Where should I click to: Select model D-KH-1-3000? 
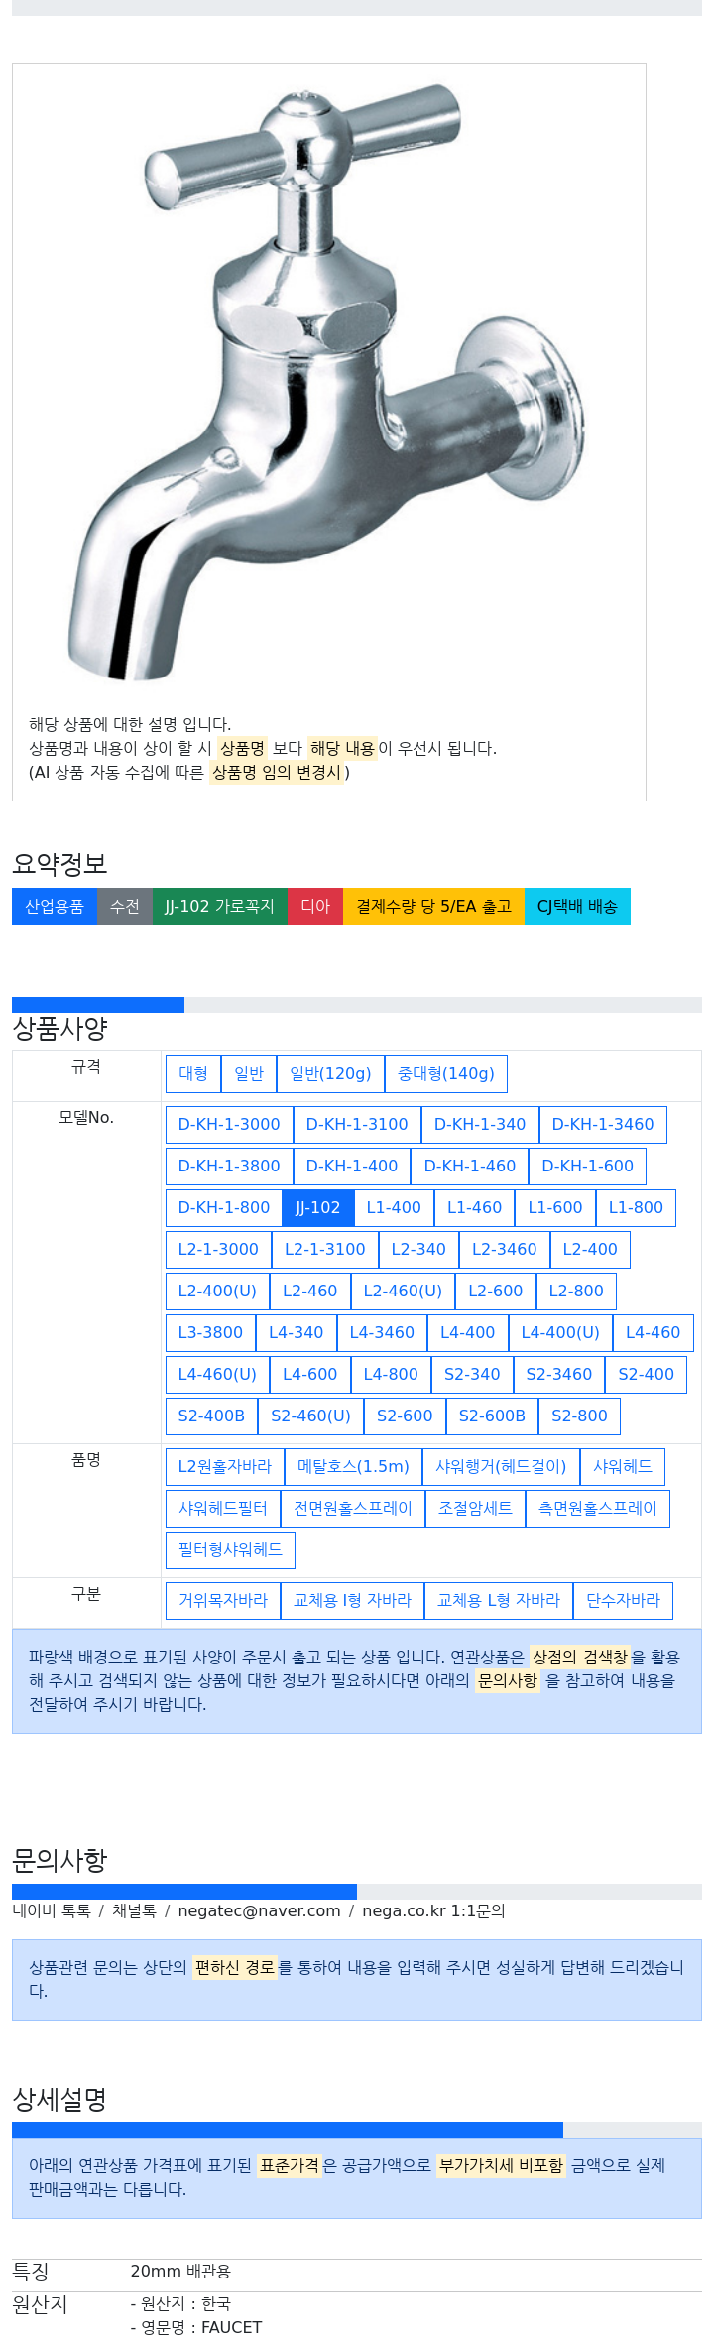pyautogui.click(x=229, y=1125)
